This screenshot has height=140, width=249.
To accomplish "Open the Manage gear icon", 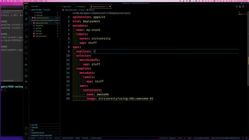I will tap(26, 134).
